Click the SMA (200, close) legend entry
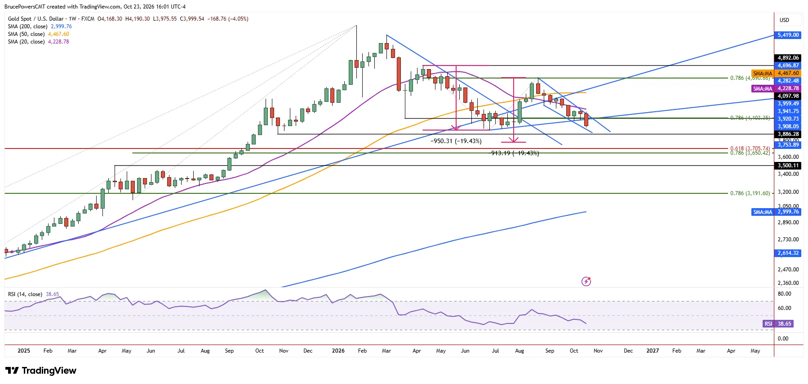The height and width of the screenshot is (384, 808). [x=40, y=26]
